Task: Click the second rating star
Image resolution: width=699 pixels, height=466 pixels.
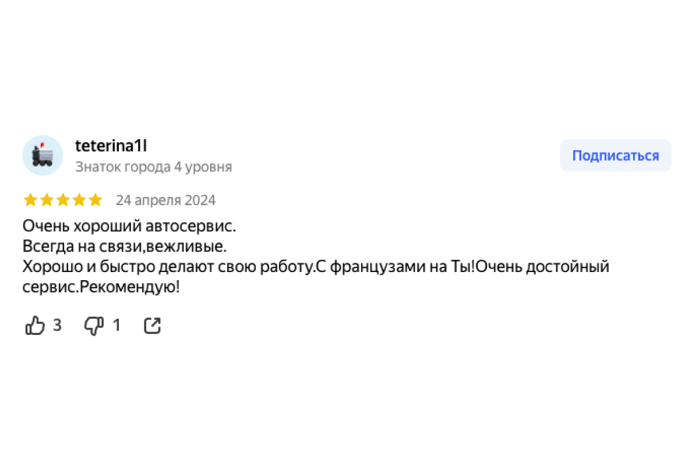Action: (47, 200)
